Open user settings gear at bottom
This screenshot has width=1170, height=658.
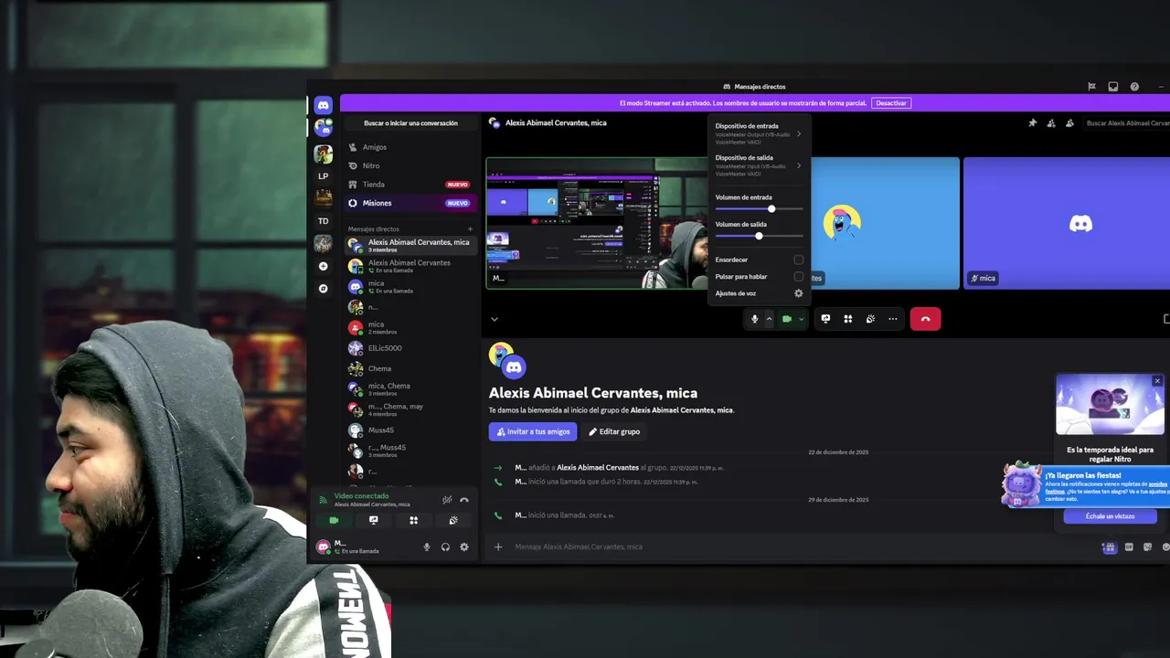464,547
